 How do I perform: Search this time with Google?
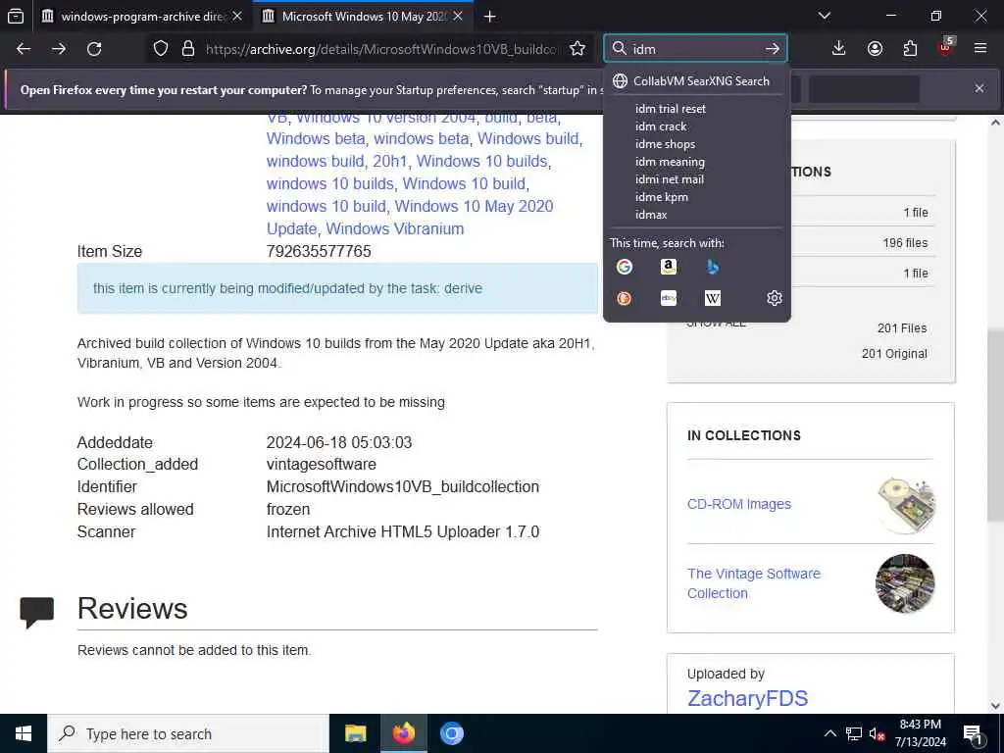point(625,267)
